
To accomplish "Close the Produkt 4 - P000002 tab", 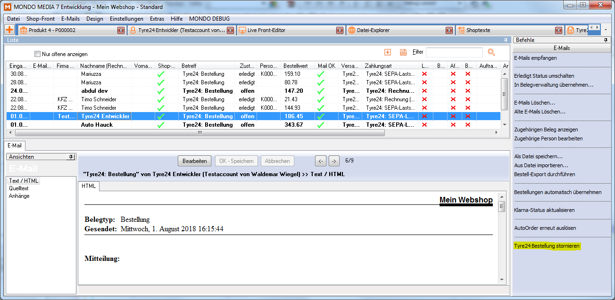I will [x=121, y=30].
